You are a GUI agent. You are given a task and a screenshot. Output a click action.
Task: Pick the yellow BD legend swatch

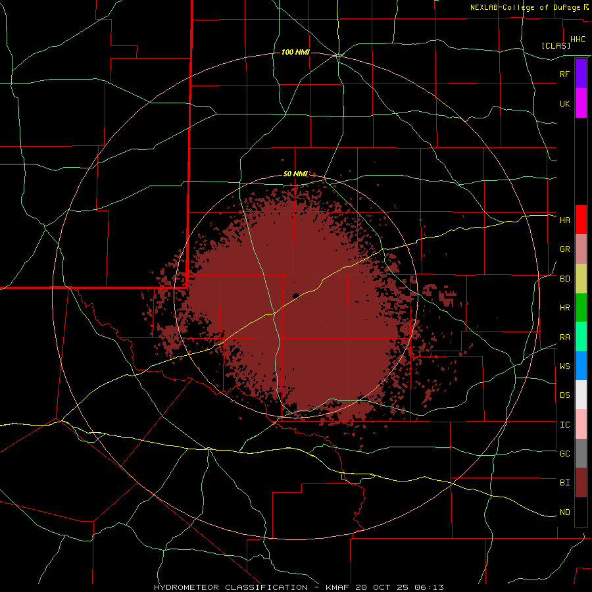pyautogui.click(x=581, y=279)
